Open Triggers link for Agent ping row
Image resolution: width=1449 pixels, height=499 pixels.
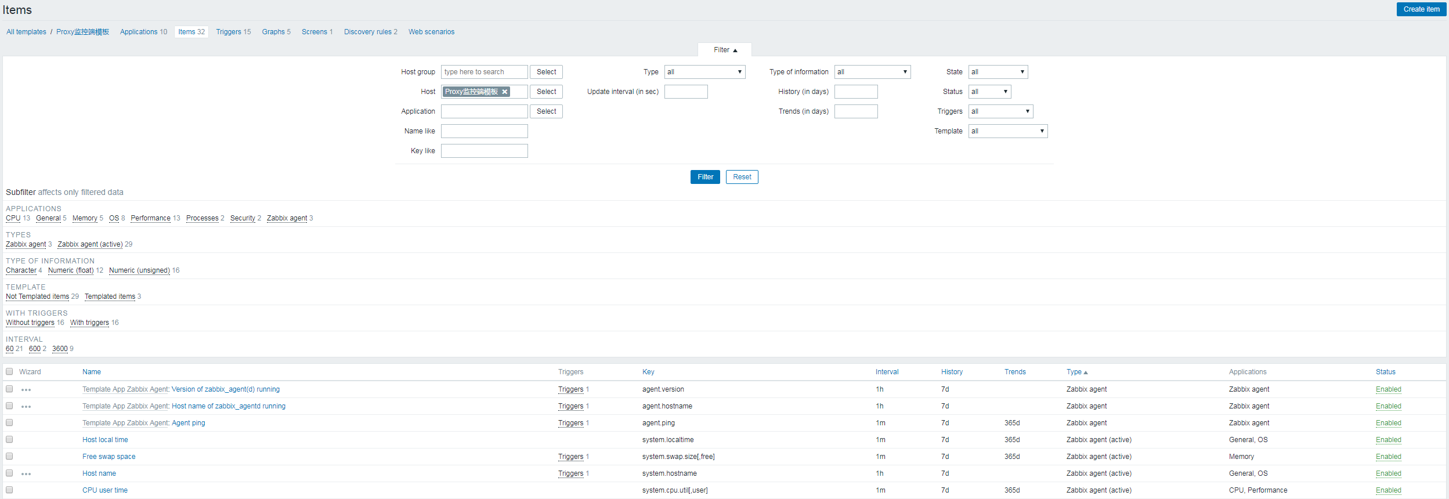(x=570, y=423)
